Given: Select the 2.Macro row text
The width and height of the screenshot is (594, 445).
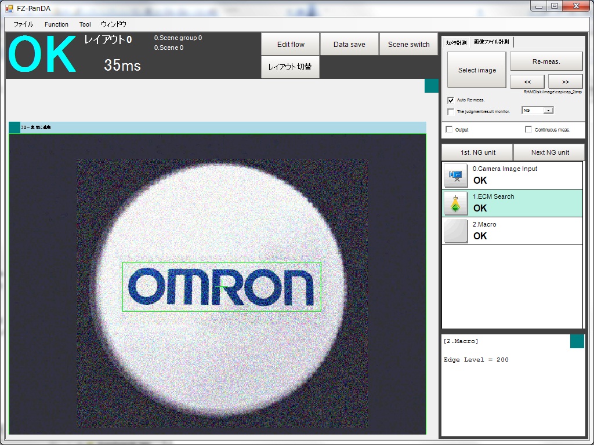Looking at the screenshot, I should 484,224.
